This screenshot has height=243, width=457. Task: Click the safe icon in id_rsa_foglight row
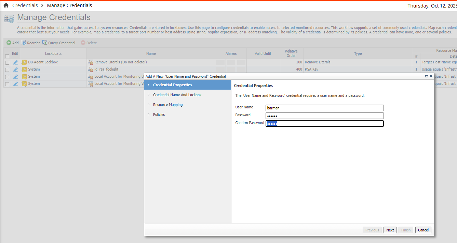click(x=24, y=70)
